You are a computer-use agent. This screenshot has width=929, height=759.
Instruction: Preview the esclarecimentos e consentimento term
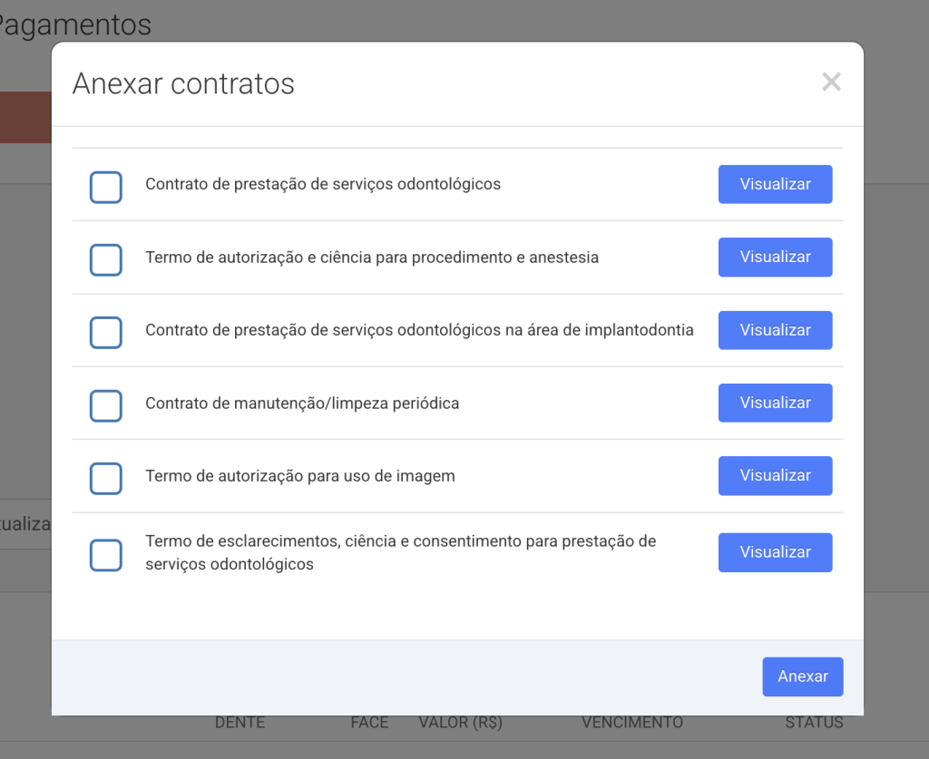(x=775, y=552)
